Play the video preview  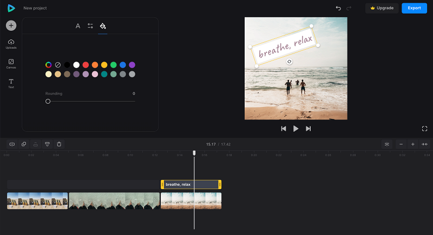[x=296, y=129]
